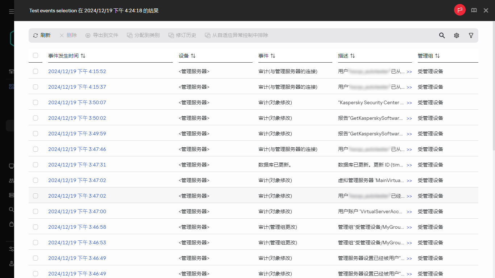Click the sidebar search magnifier icon
This screenshot has height=278, width=495.
12,210
